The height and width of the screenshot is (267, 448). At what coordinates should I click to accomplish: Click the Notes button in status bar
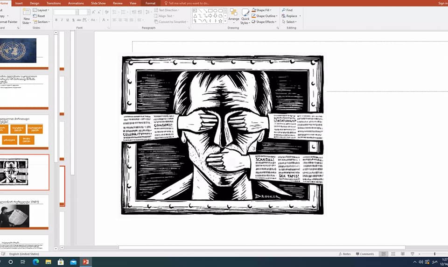pyautogui.click(x=344, y=254)
